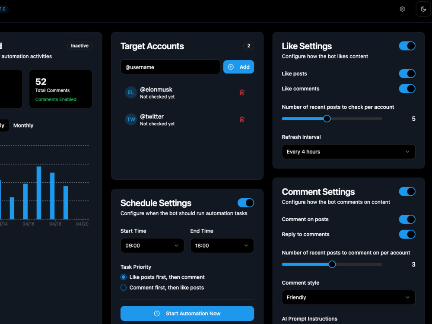Open the Refresh interval dropdown
This screenshot has height=324, width=432.
pos(349,152)
